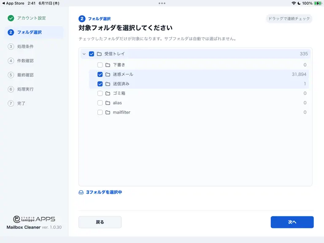Click count 31,894 in 迷惑メール row
324x243 pixels.
[299, 74]
